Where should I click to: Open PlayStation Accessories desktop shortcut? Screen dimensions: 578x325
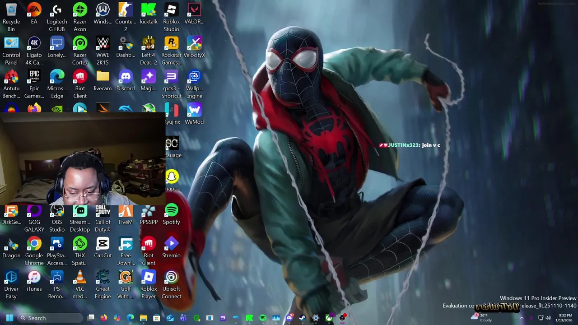pos(57,251)
